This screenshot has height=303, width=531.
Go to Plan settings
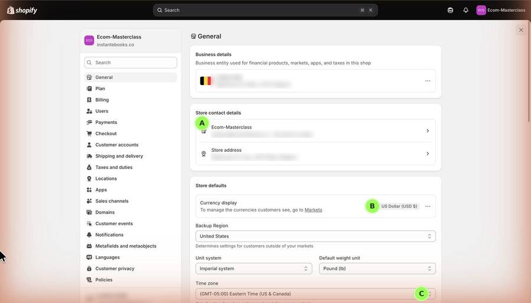coord(130,89)
